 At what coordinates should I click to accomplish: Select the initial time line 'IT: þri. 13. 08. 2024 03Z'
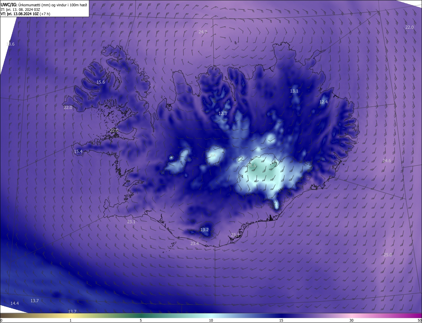tap(20, 9)
